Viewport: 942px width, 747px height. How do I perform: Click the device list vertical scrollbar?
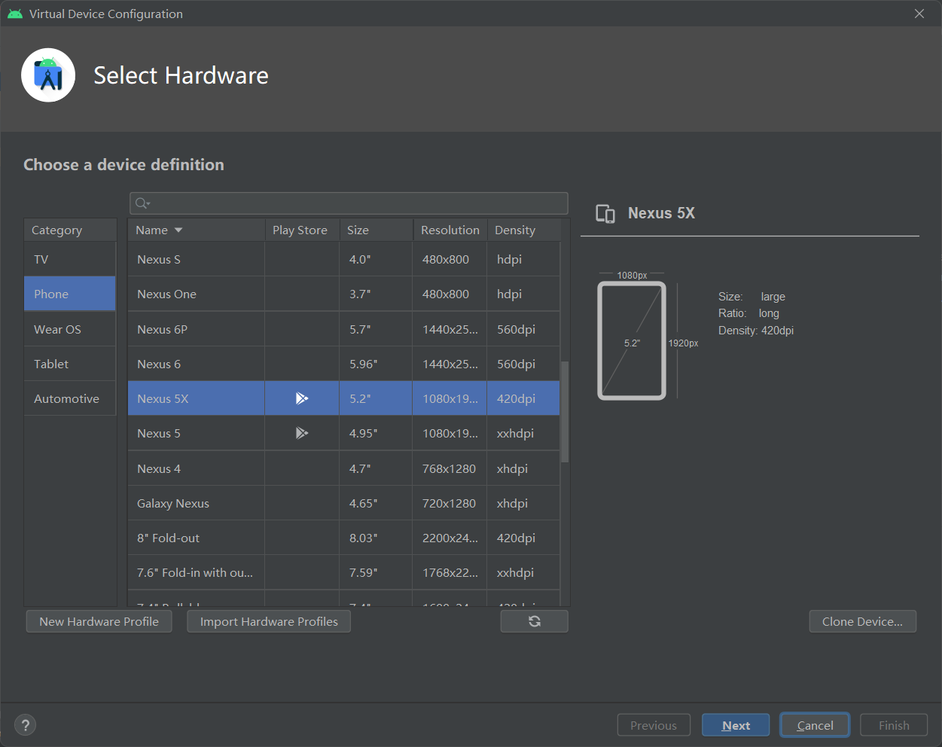point(565,411)
